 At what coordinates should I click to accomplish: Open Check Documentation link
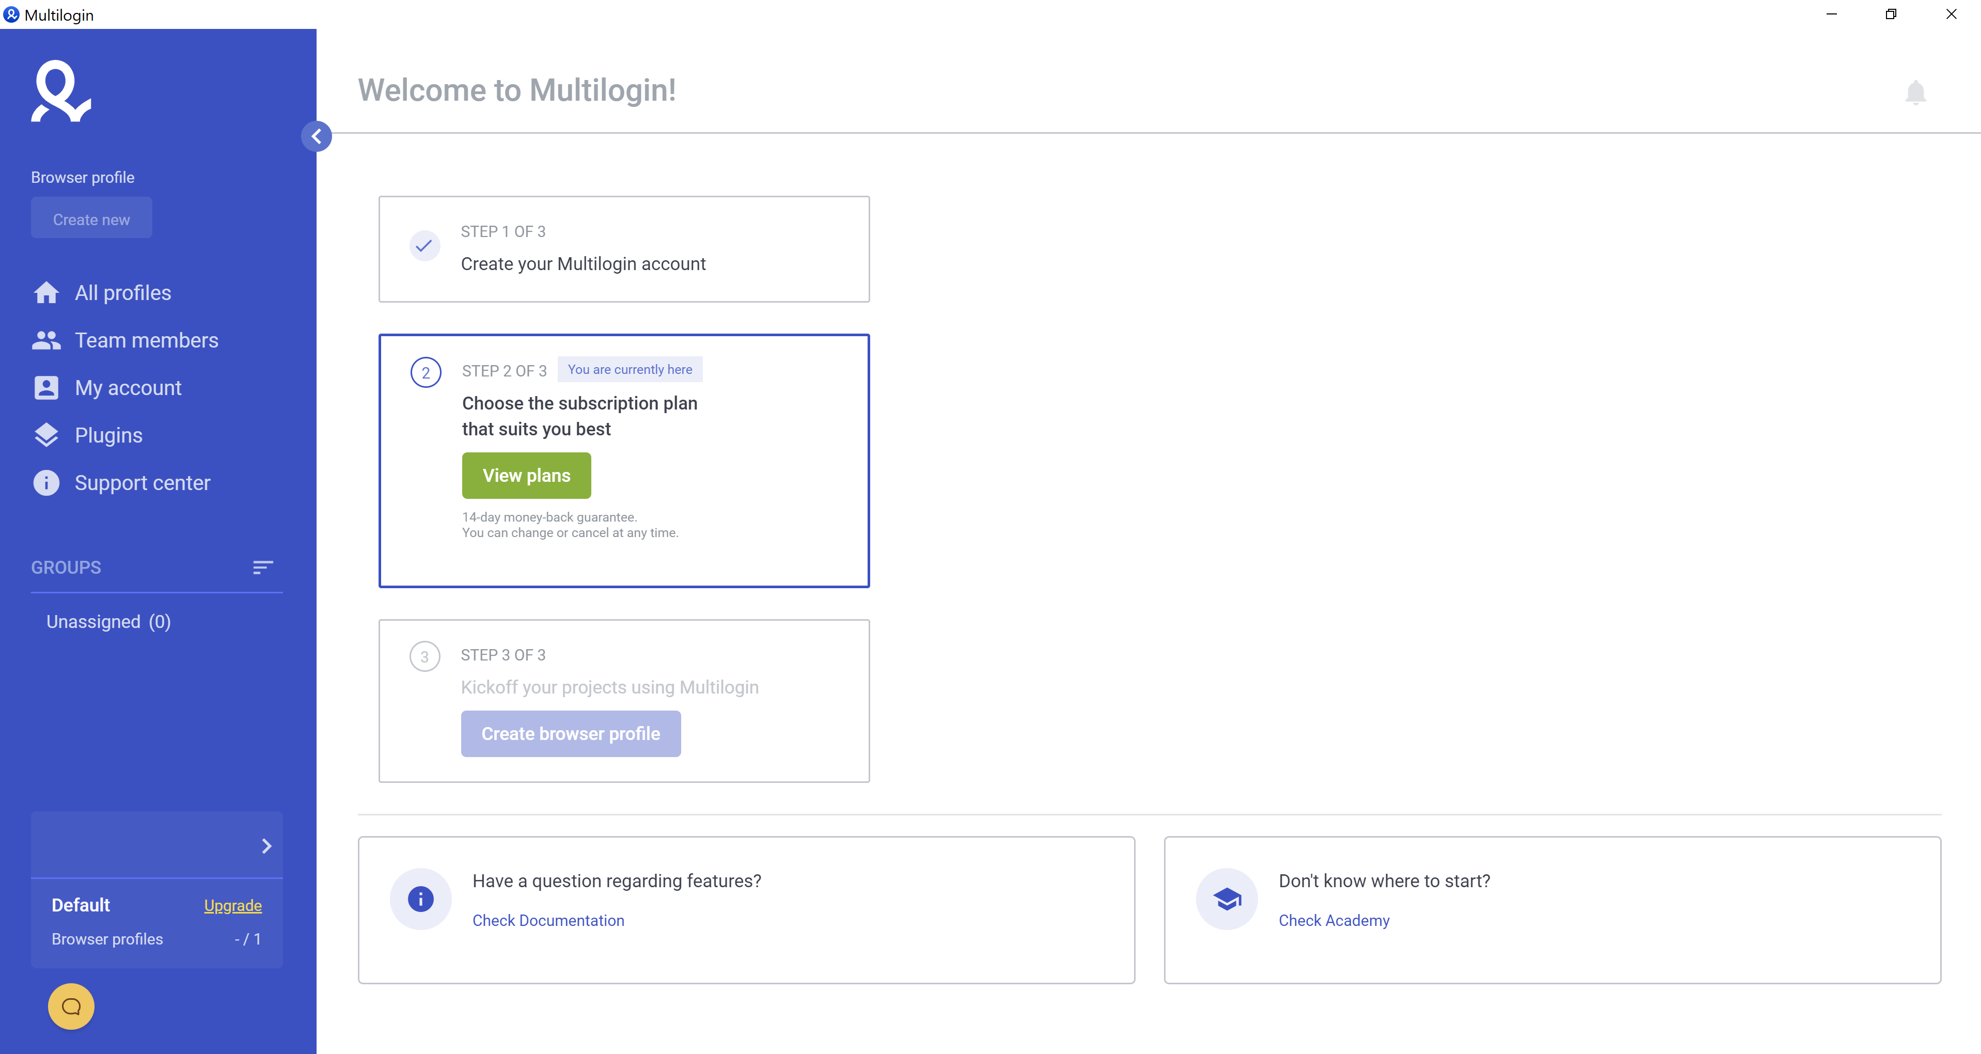(x=548, y=920)
